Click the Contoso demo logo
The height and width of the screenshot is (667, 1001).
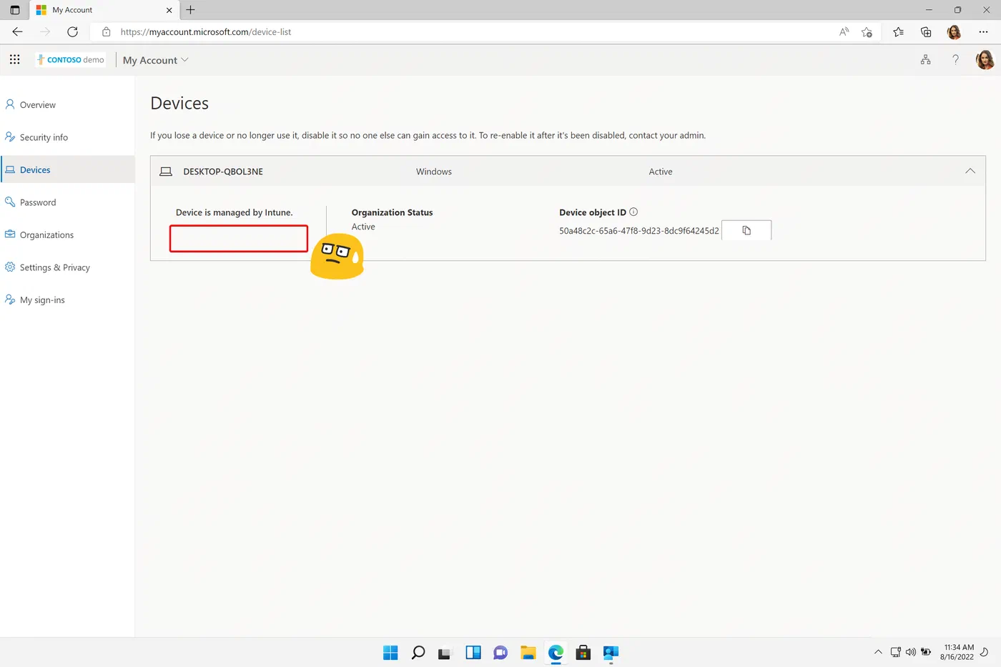tap(71, 60)
